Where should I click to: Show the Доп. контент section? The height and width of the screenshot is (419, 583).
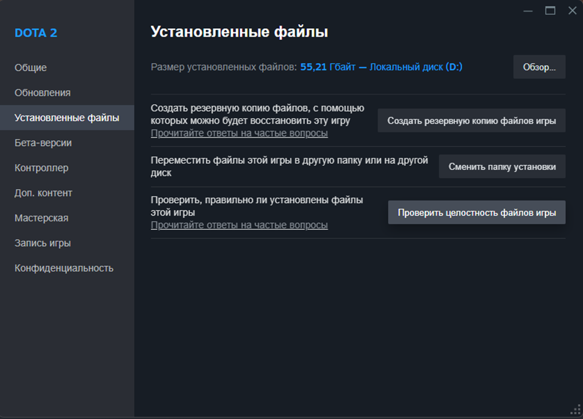(x=43, y=193)
